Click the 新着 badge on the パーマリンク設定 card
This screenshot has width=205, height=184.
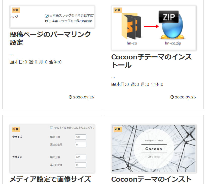[x=16, y=10]
